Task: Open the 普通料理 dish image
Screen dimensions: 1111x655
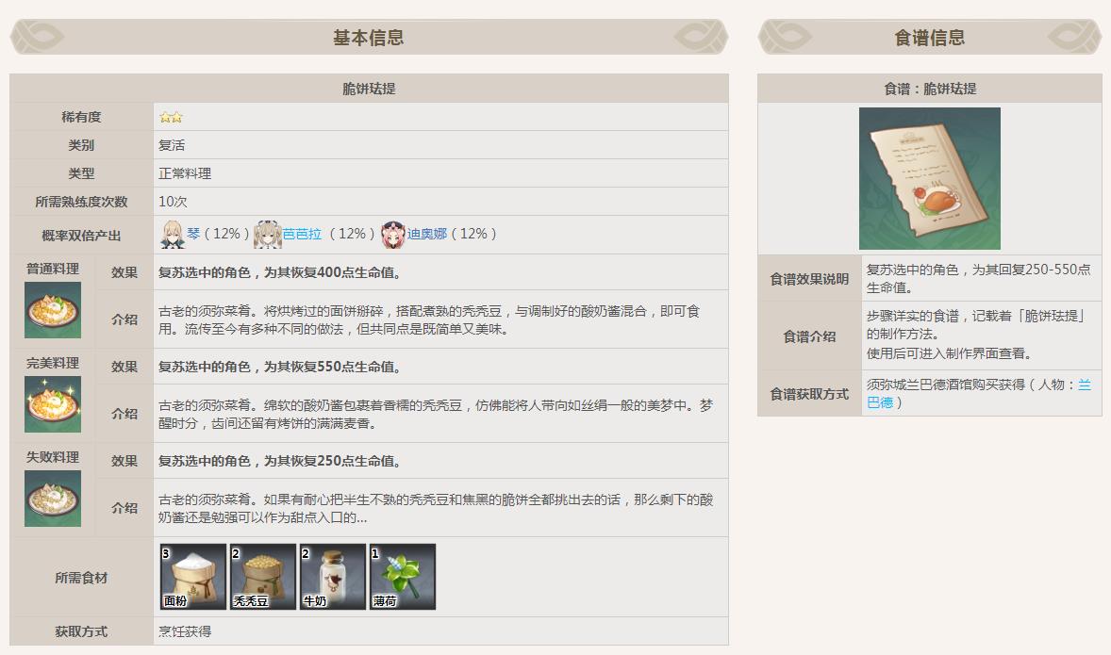Action: pos(53,310)
